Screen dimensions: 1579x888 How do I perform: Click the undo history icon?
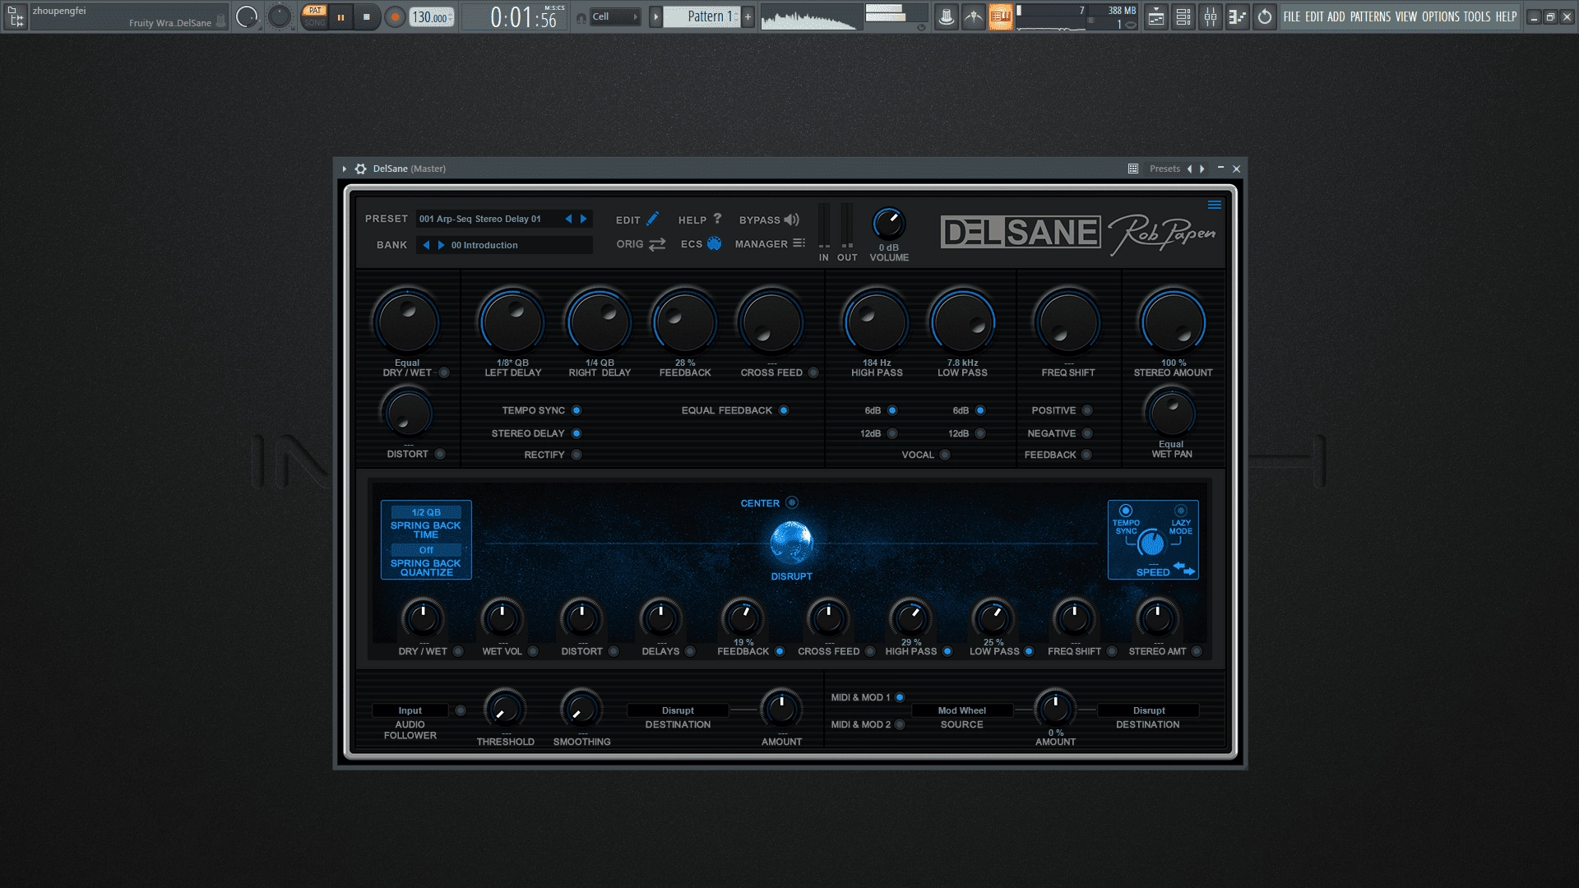1264,16
